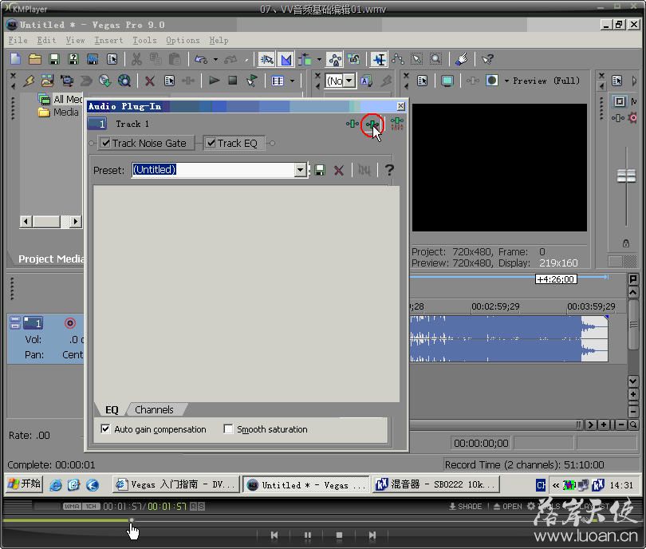Arm track 1 for record
This screenshot has height=549, width=646.
coord(70,323)
